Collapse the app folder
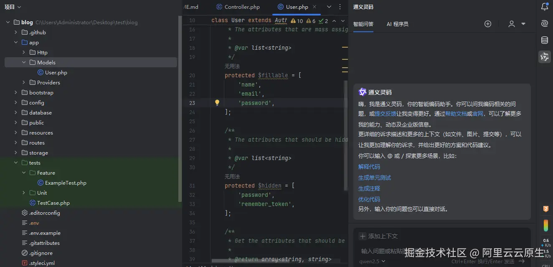 point(16,42)
